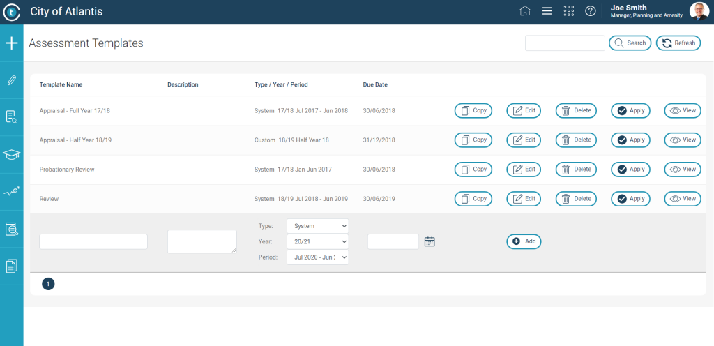Click the City of Atlantis title
The width and height of the screenshot is (714, 346).
click(66, 12)
